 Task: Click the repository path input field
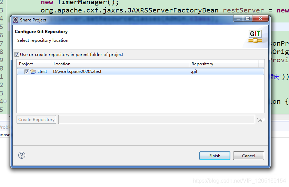tap(157, 120)
